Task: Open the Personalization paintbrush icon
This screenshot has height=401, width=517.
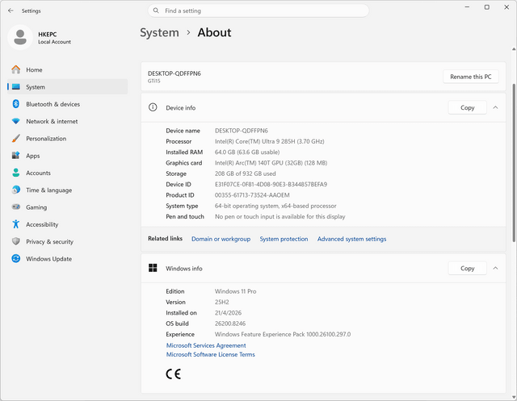Action: coord(16,138)
